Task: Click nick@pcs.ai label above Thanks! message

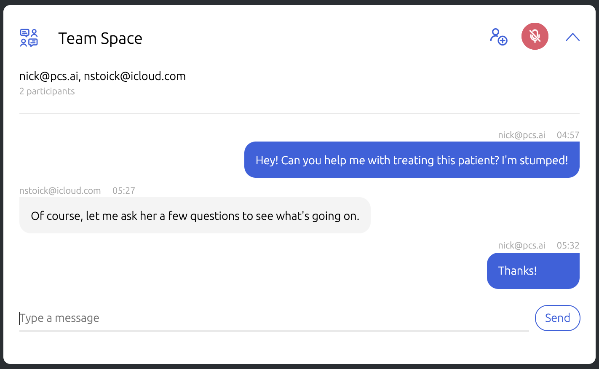Action: coord(521,246)
